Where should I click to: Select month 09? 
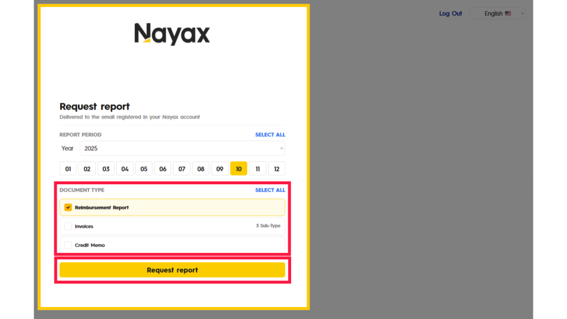point(220,168)
